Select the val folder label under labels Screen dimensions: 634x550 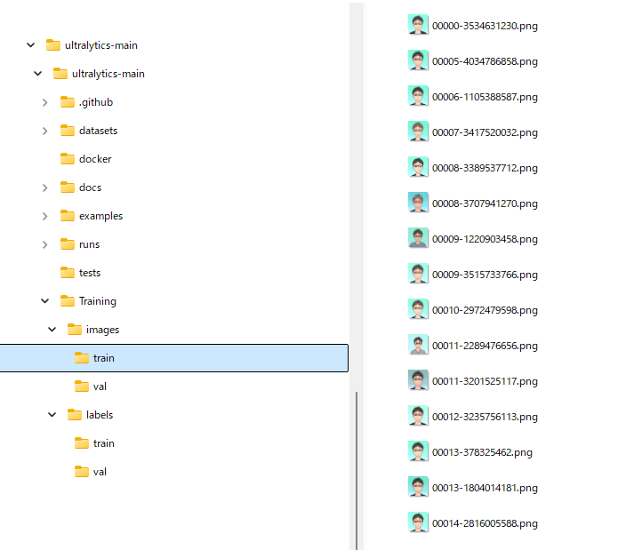coord(100,472)
